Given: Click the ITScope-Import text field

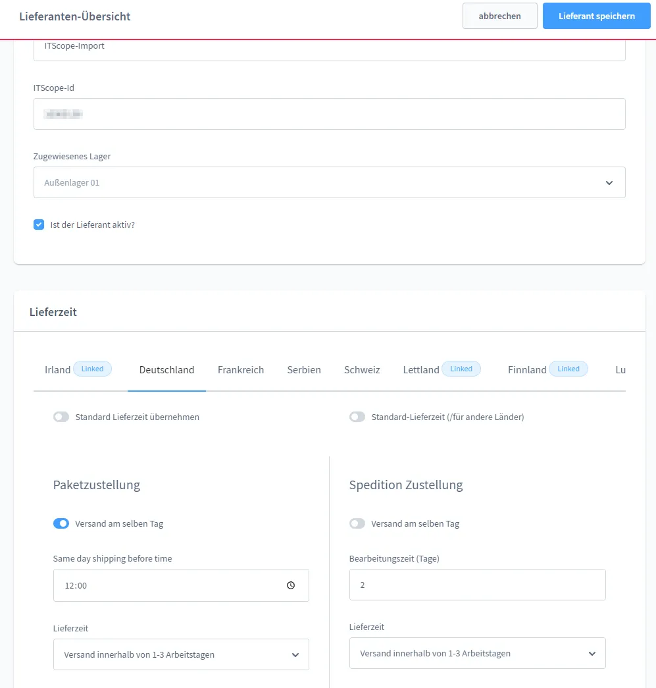Looking at the screenshot, I should (329, 50).
